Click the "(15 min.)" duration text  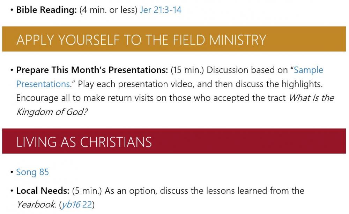click(187, 70)
